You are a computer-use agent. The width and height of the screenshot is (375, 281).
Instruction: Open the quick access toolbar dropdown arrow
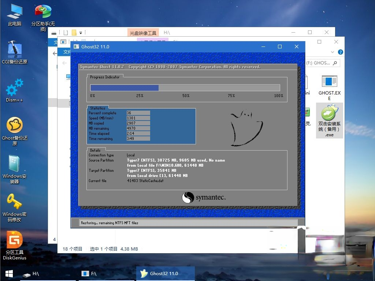coord(80,32)
